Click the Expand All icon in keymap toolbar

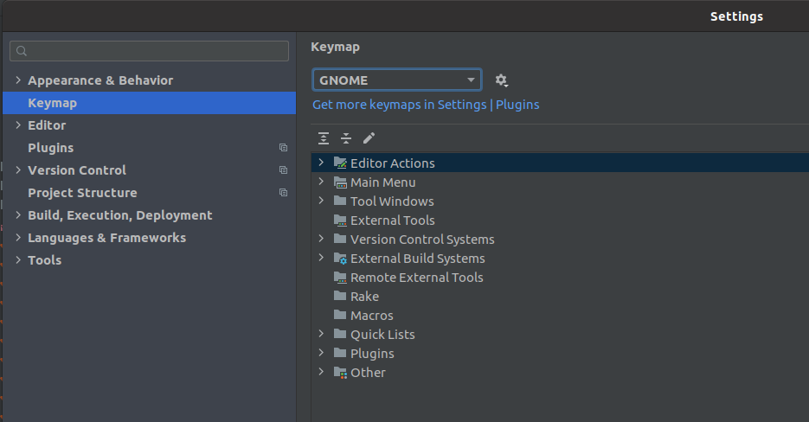[324, 138]
